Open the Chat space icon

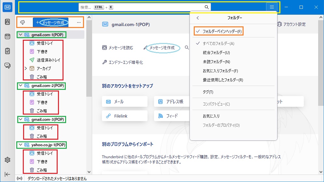coord(7,65)
